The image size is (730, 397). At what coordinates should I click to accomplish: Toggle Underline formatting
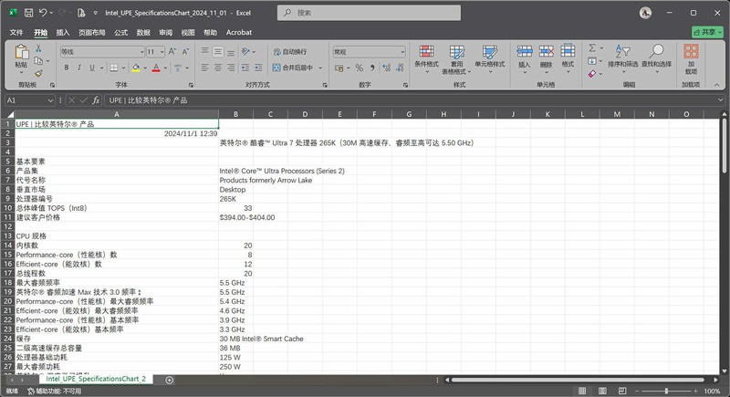(92, 68)
